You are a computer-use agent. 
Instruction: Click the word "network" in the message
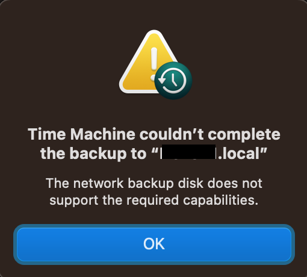[x=98, y=183]
